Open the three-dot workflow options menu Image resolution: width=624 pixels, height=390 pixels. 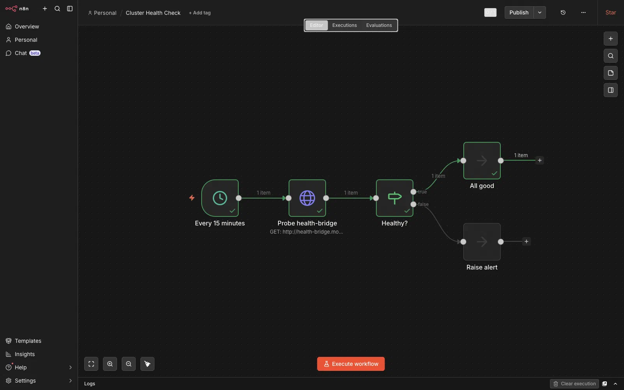click(x=583, y=12)
